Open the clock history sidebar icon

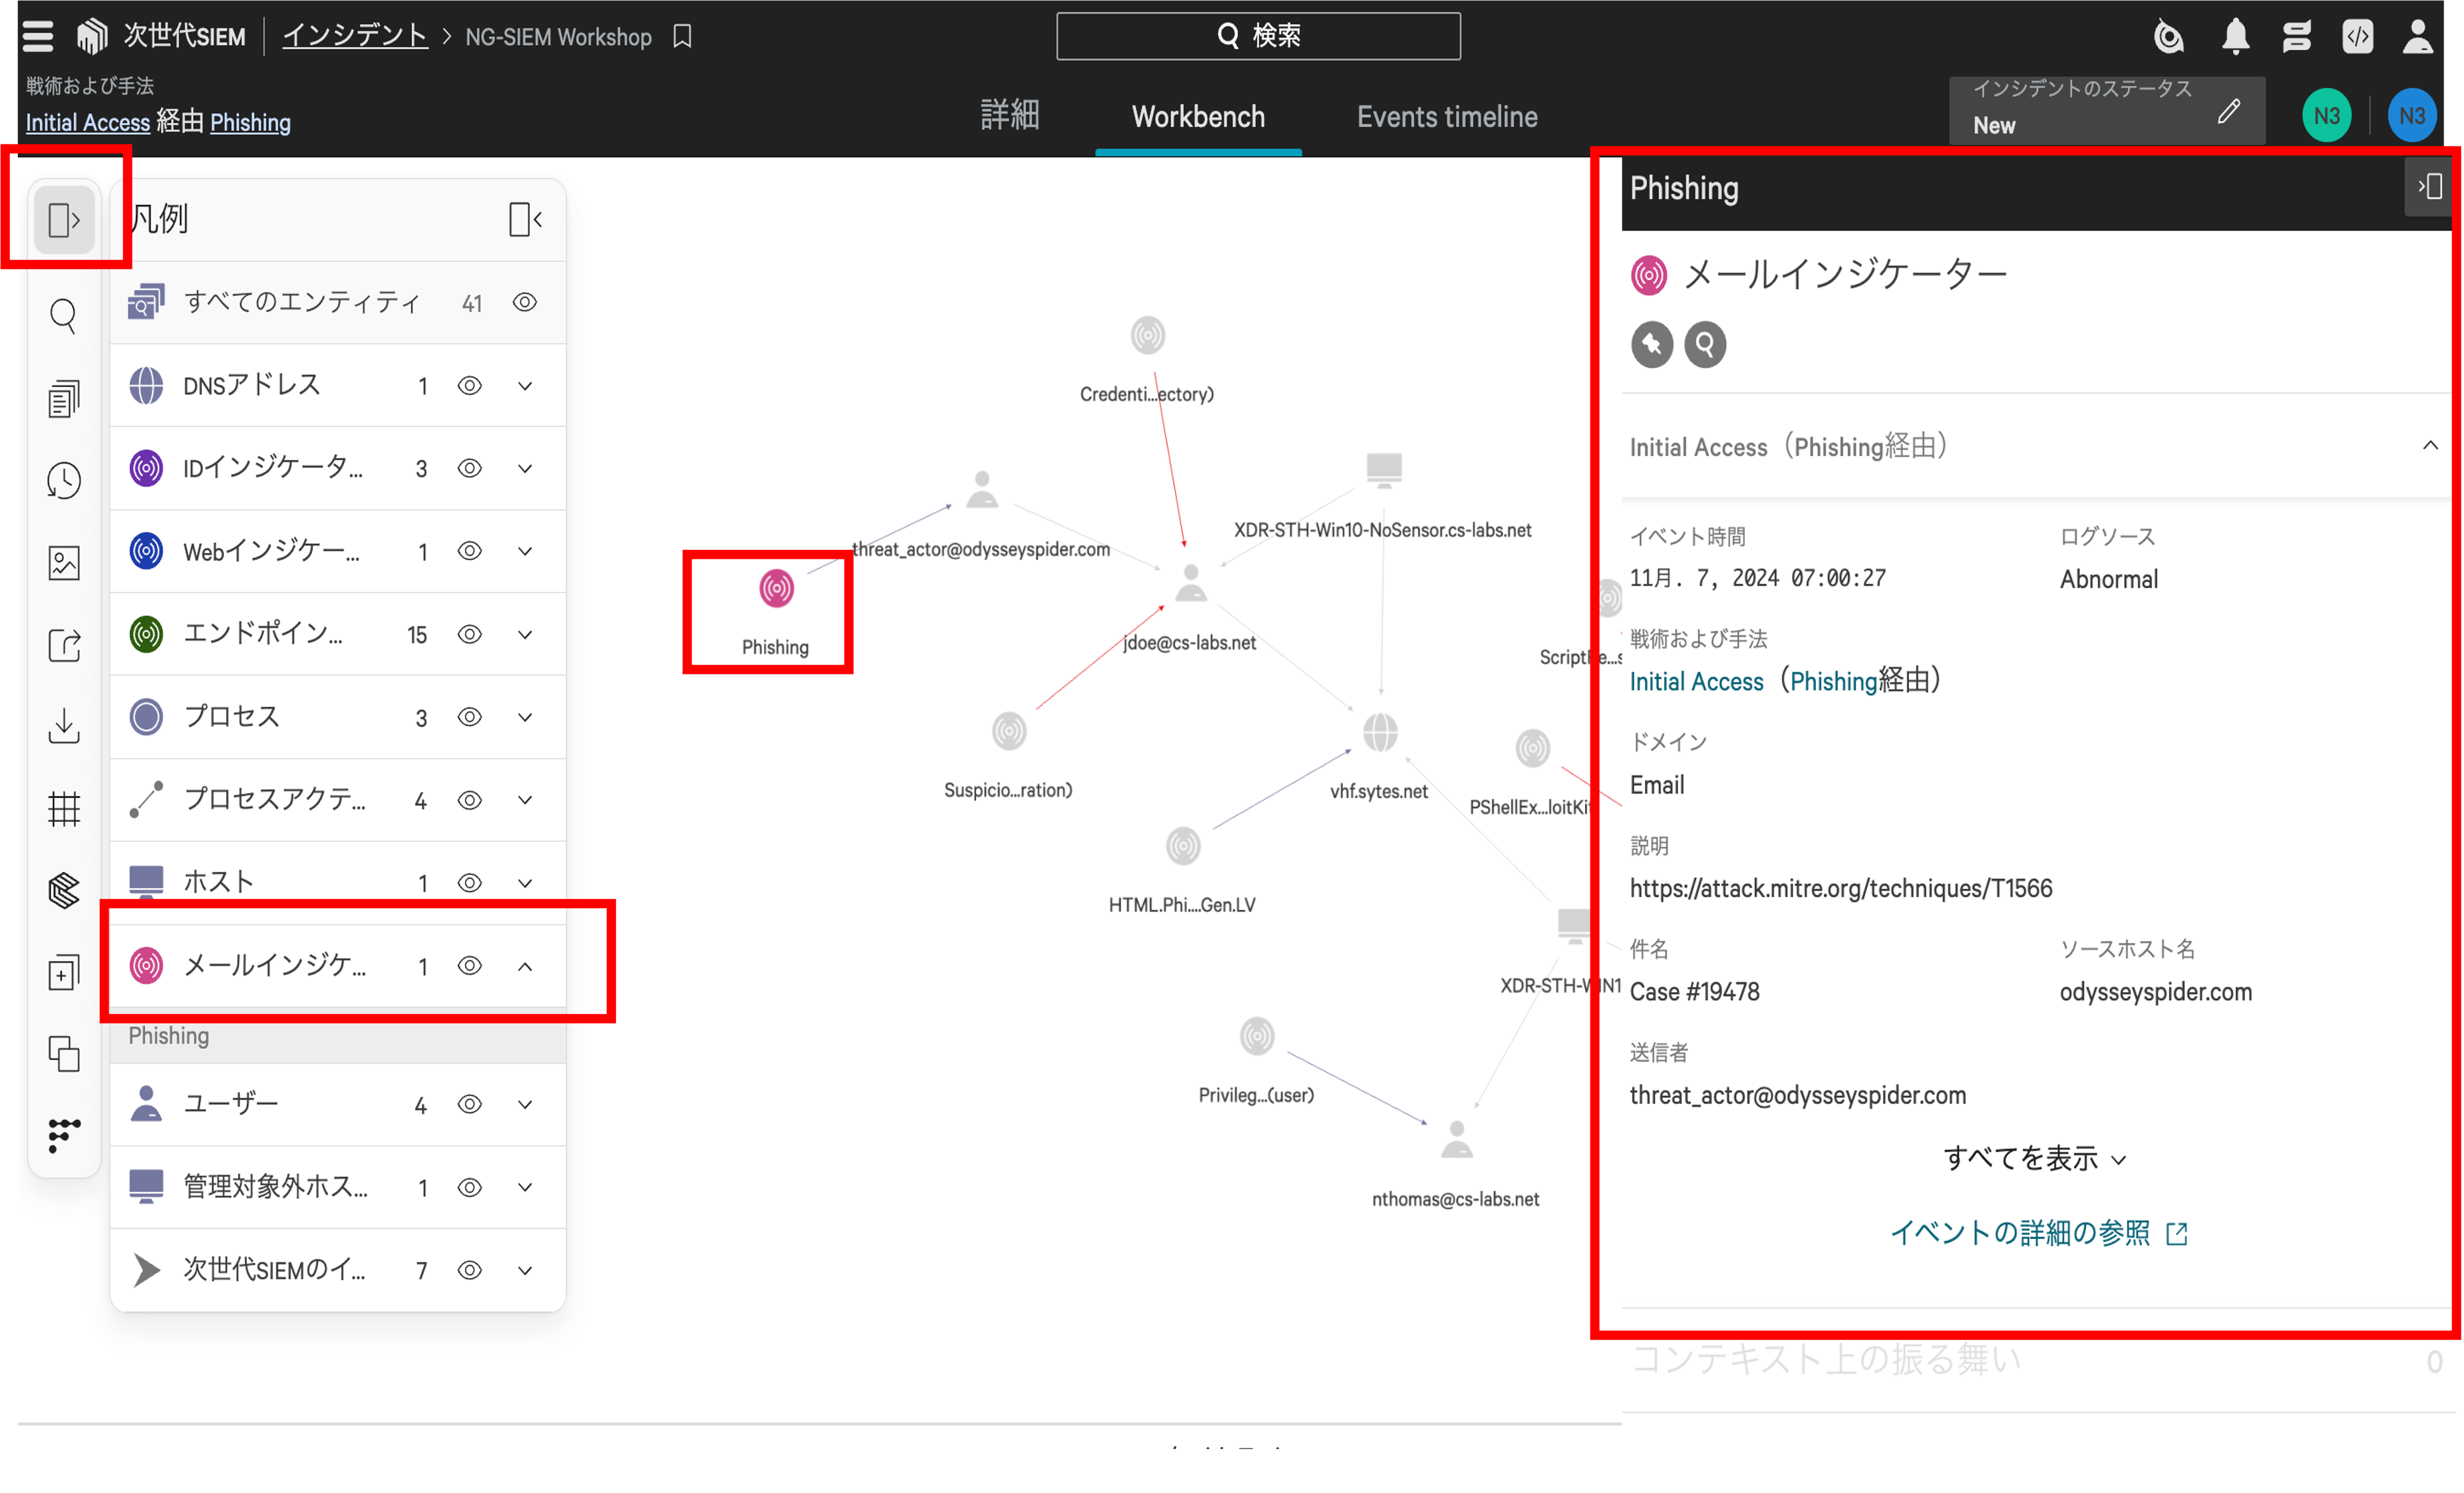coord(64,481)
